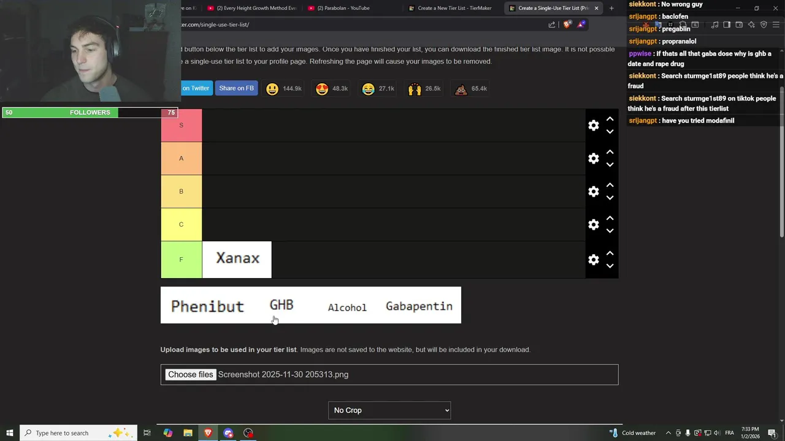The width and height of the screenshot is (785, 441).
Task: Select the Phenibut image in the pool
Action: (x=207, y=305)
